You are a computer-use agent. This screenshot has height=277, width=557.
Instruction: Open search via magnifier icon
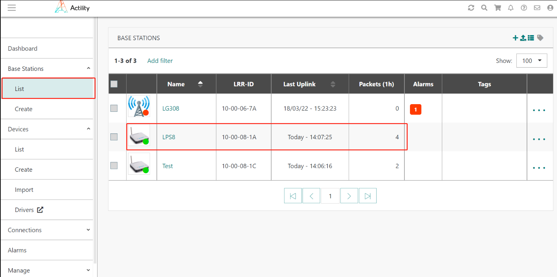pyautogui.click(x=484, y=8)
